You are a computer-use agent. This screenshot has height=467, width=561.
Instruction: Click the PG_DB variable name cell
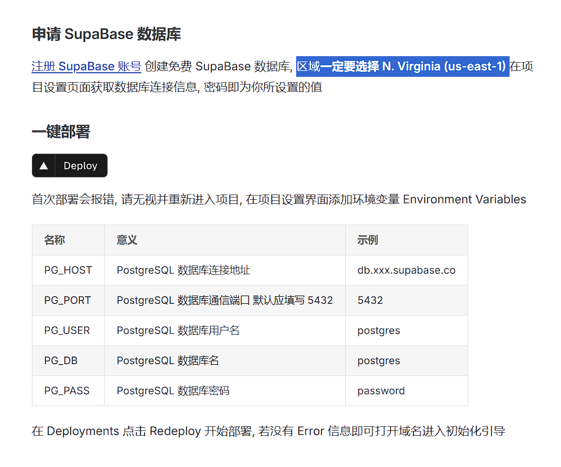click(61, 361)
